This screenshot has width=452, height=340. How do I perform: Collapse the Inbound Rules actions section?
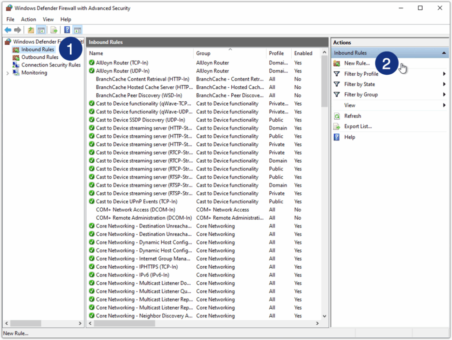pos(444,53)
